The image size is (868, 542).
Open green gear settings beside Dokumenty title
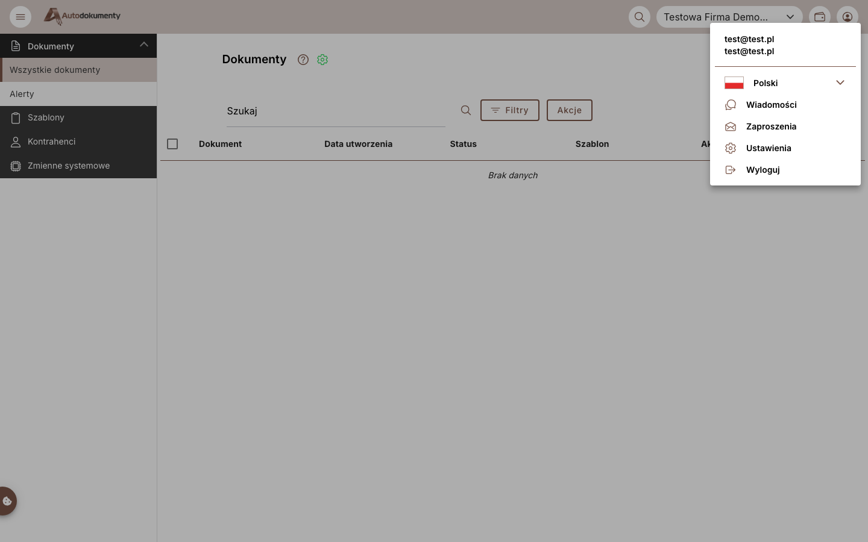(x=322, y=60)
